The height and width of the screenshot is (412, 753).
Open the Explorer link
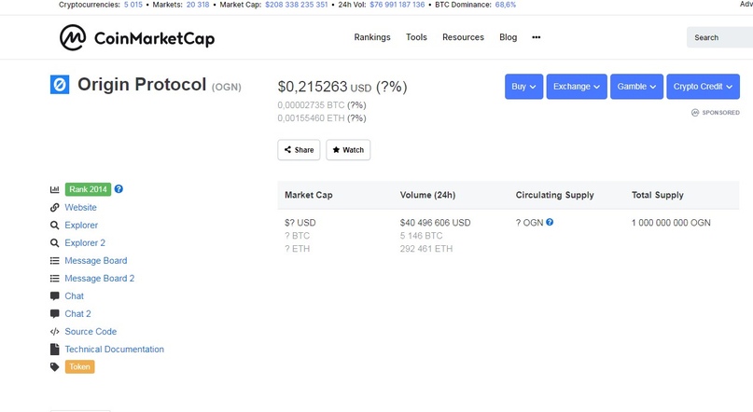81,225
